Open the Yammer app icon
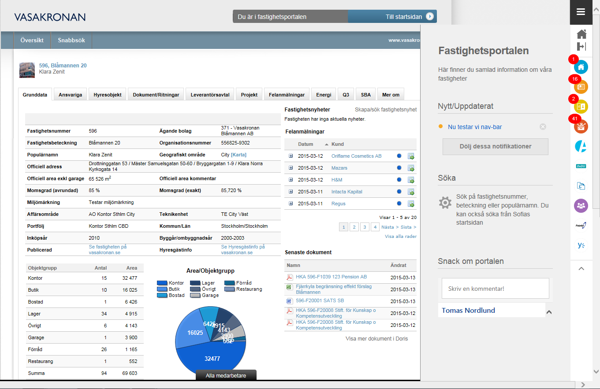 [581, 245]
